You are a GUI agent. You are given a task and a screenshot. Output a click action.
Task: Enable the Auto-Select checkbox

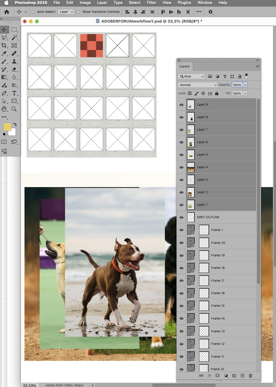coord(33,12)
